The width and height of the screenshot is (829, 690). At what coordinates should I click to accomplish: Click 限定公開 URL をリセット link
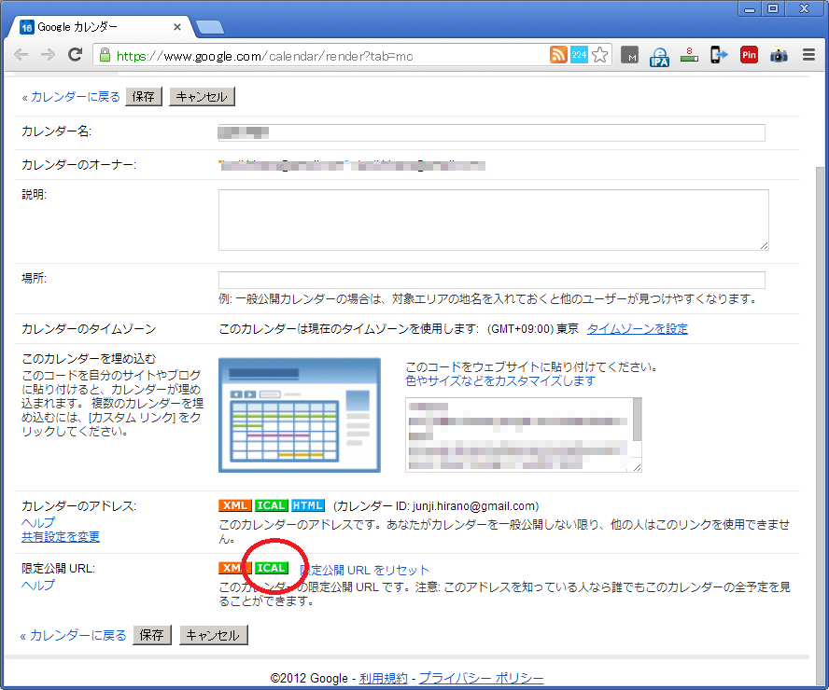coord(364,570)
